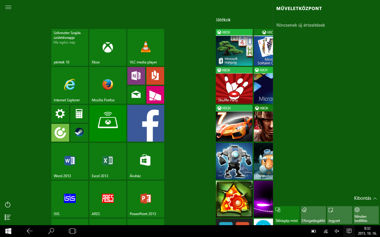This screenshot has width=380, height=237.
Task: Open the Jegyzet quick action
Action: 340,215
